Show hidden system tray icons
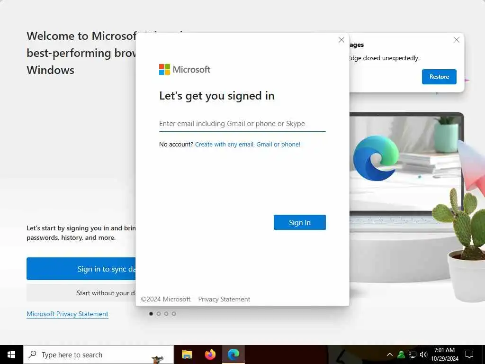This screenshot has width=485, height=364. coord(390,355)
